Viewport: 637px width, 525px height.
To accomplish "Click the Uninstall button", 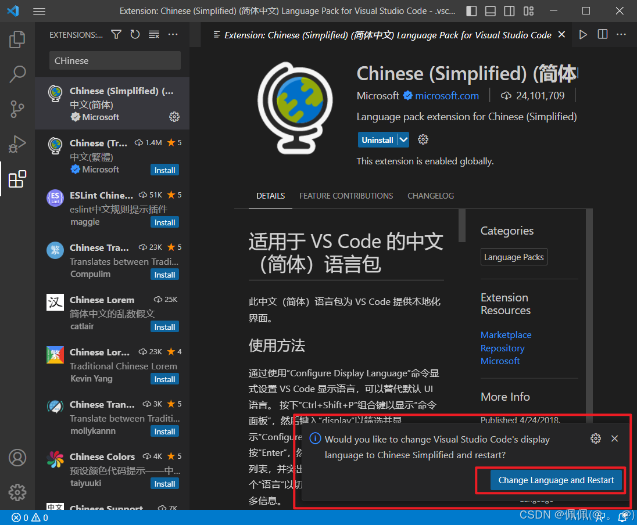I will (x=377, y=140).
